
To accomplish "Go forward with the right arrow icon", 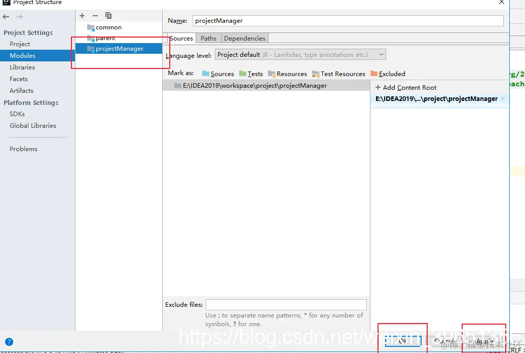I will click(x=19, y=16).
